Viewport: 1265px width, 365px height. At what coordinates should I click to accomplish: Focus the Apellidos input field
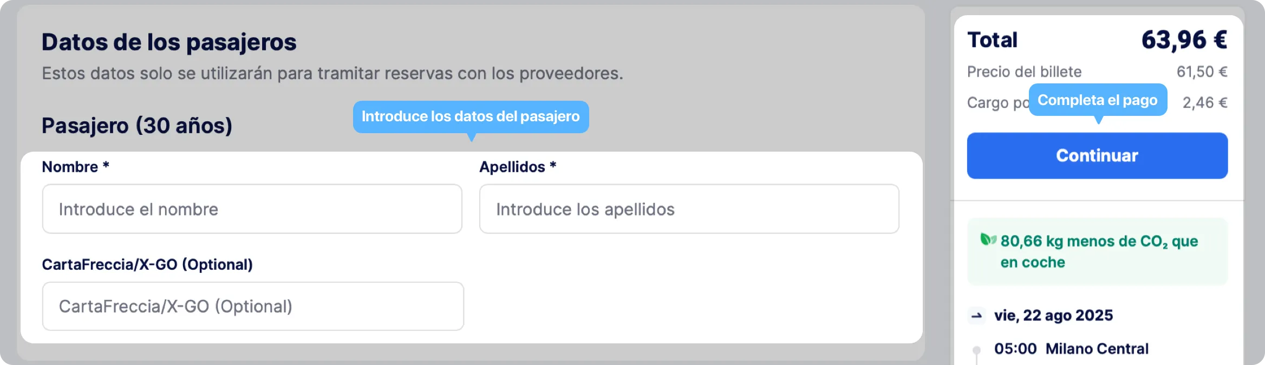coord(689,209)
